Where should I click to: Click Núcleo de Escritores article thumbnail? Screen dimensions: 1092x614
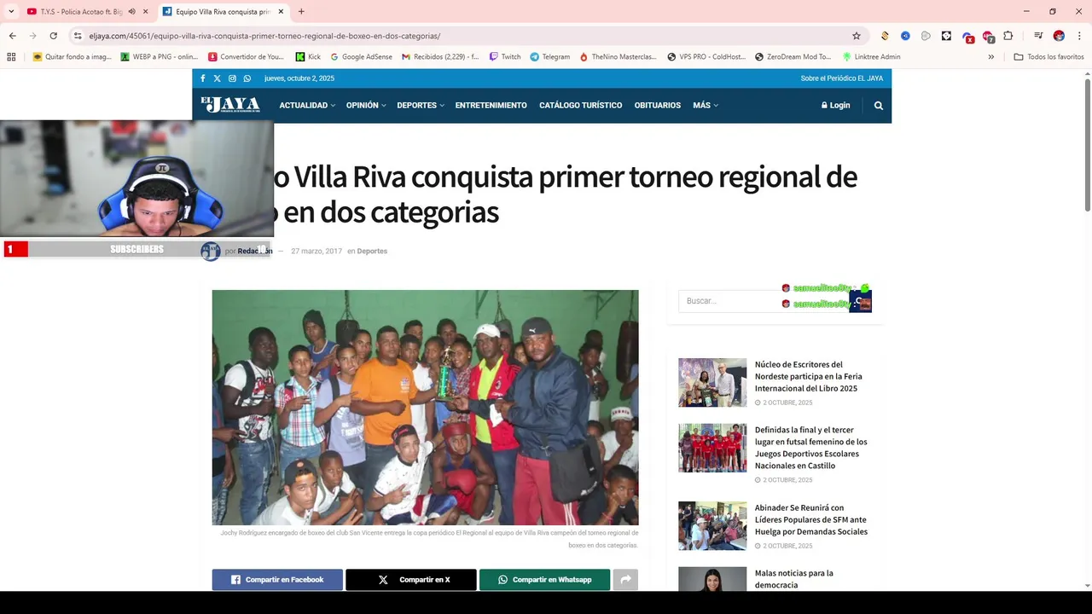pyautogui.click(x=712, y=382)
